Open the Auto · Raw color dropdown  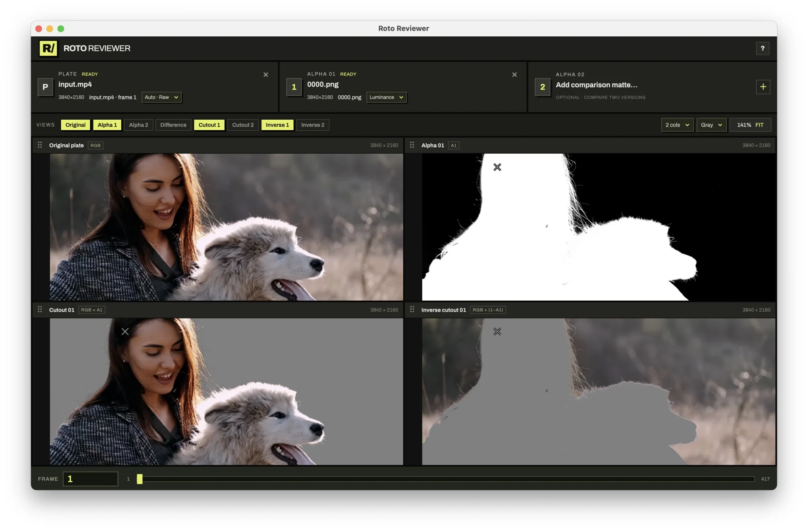(162, 97)
